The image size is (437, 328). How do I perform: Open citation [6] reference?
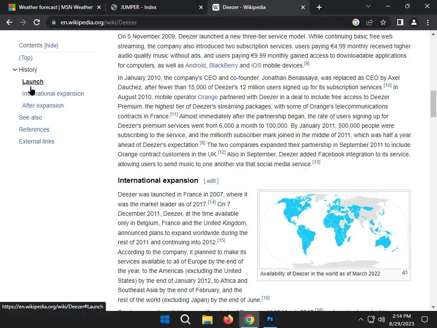pos(203,143)
